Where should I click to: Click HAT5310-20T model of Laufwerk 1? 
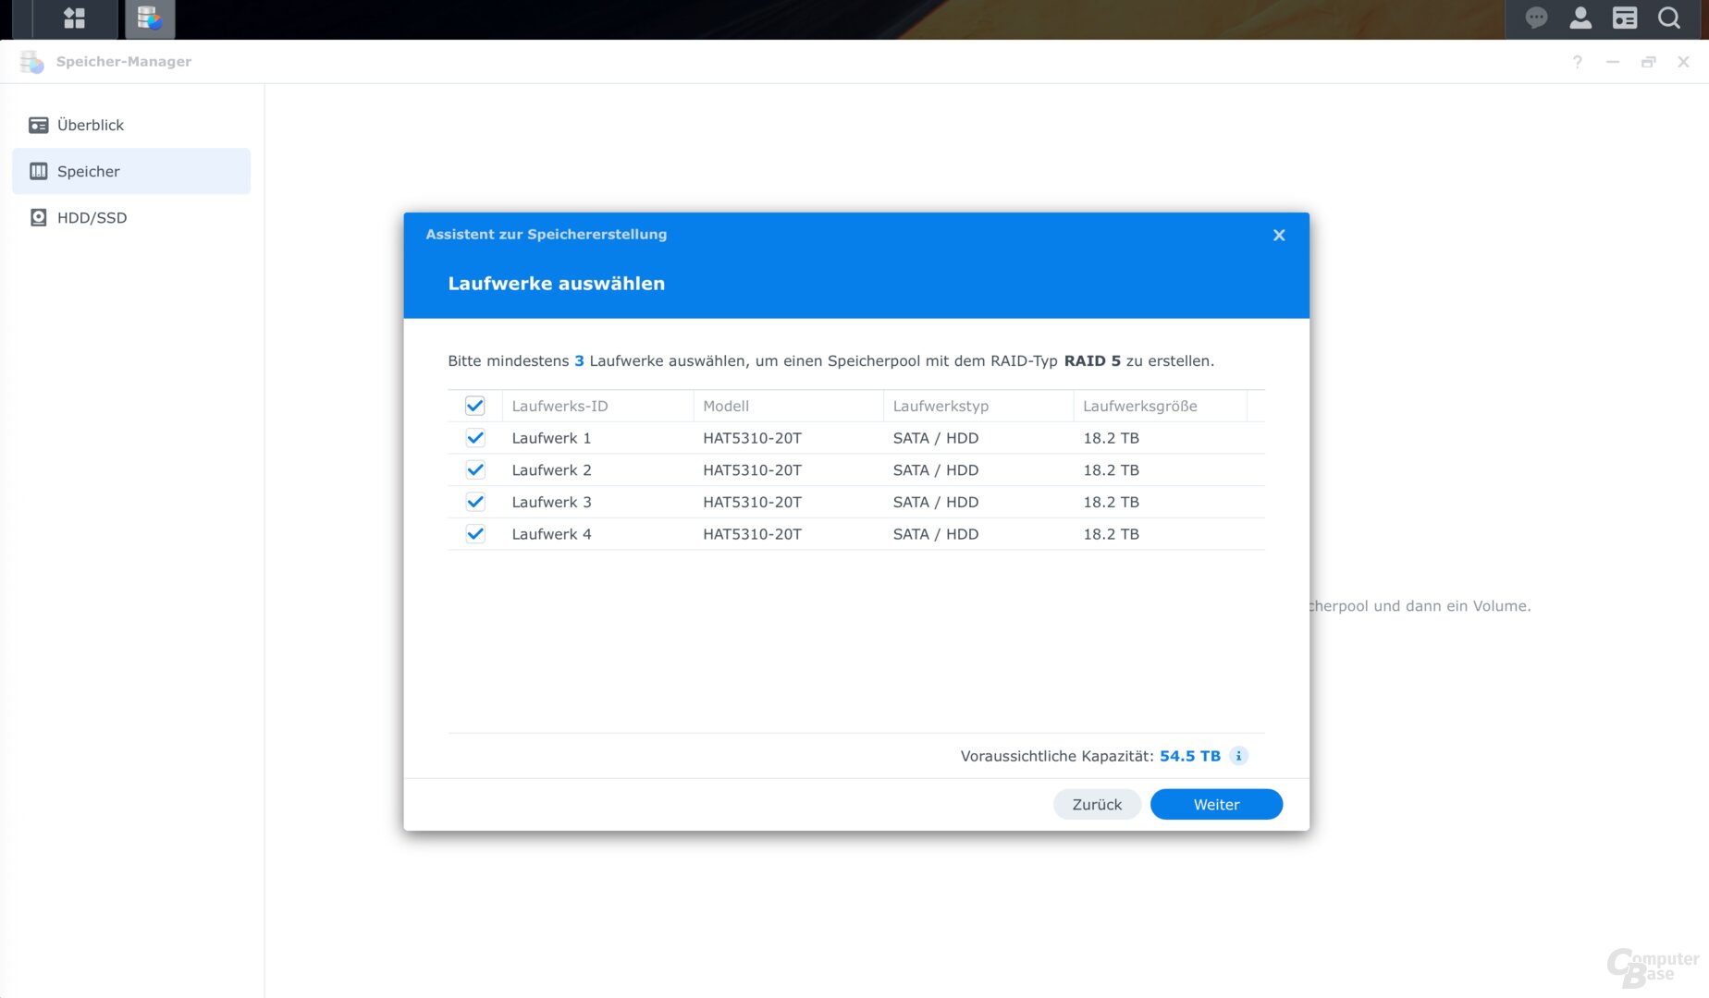click(x=752, y=438)
